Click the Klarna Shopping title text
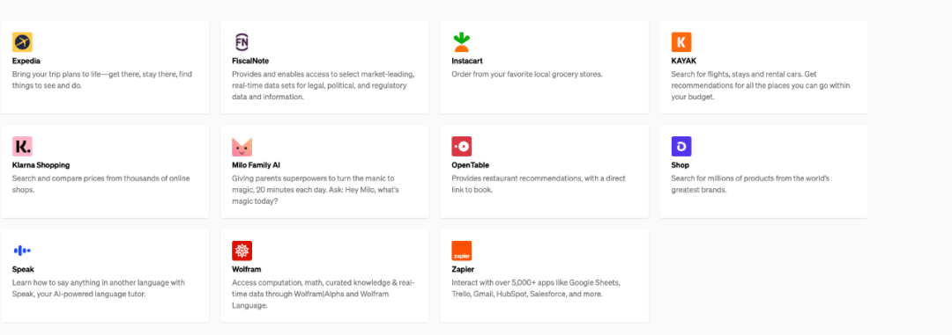Screen dimensions: 952x335 pyautogui.click(x=41, y=164)
